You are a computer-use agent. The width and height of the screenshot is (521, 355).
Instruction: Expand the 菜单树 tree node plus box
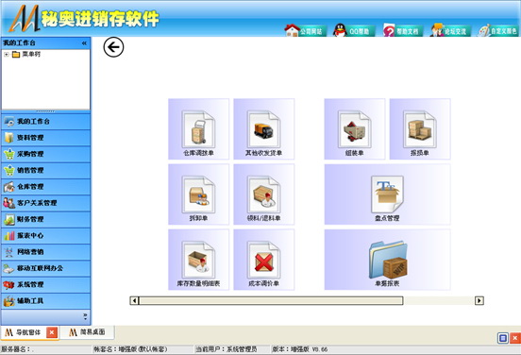tap(7, 54)
